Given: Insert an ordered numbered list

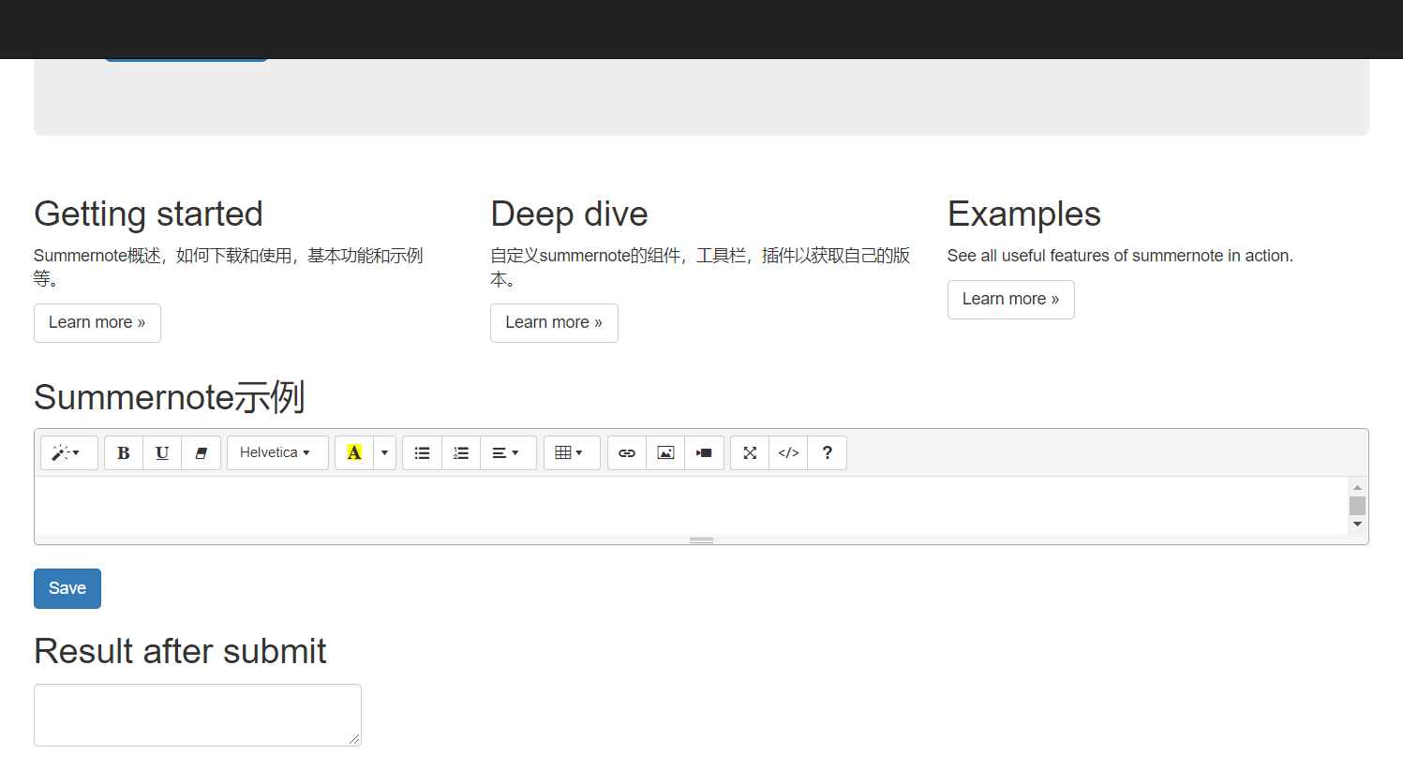Looking at the screenshot, I should tap(461, 453).
